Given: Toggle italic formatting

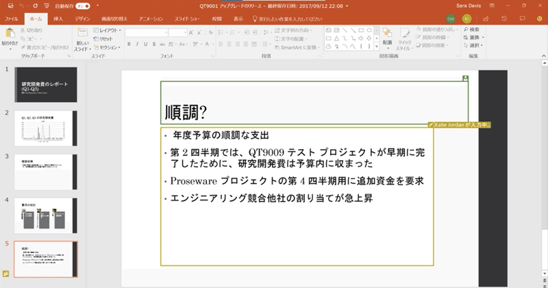Looking at the screenshot, I should (137, 44).
